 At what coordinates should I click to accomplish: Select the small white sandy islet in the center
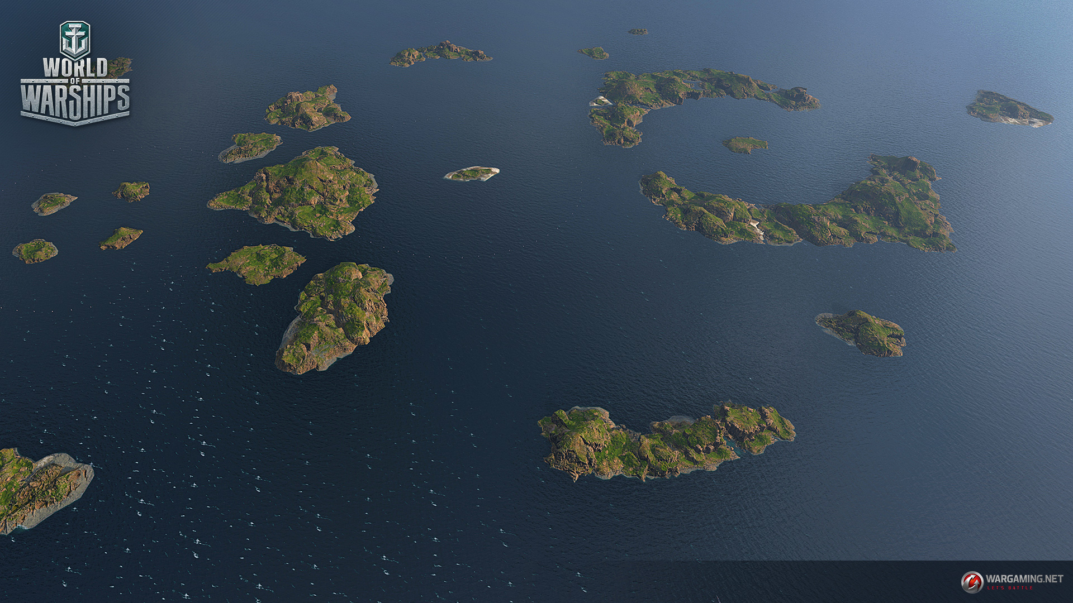[x=472, y=174]
